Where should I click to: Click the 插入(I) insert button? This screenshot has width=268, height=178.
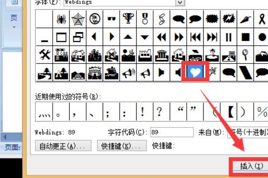click(251, 166)
